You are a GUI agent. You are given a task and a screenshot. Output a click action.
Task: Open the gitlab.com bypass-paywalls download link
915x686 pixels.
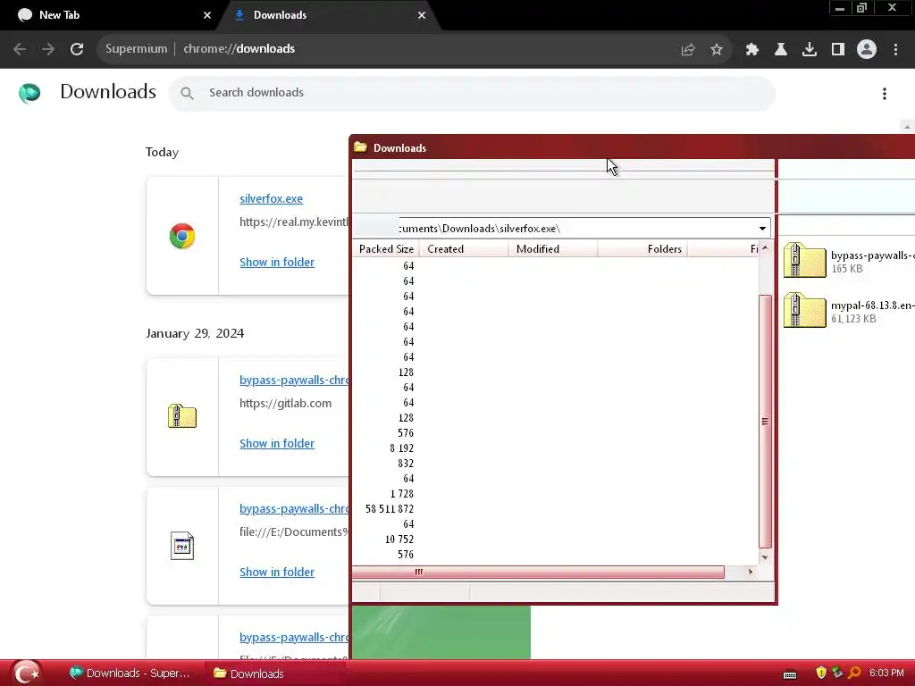294,380
